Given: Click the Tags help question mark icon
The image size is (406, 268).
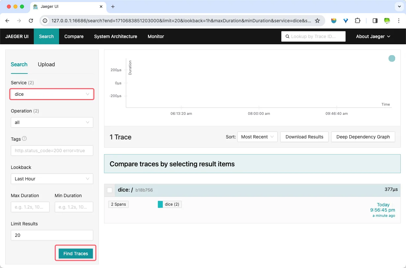Looking at the screenshot, I should coord(24,139).
